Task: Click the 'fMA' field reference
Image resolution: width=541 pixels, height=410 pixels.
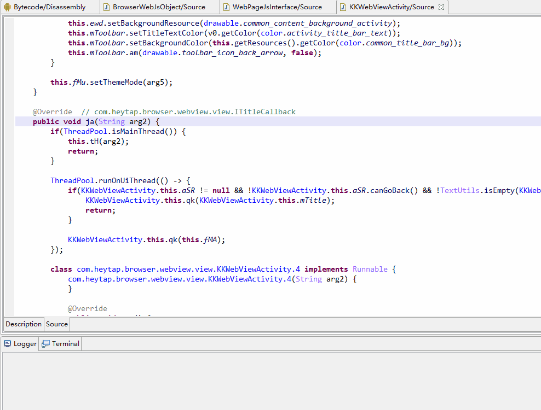Action: pyautogui.click(x=210, y=239)
